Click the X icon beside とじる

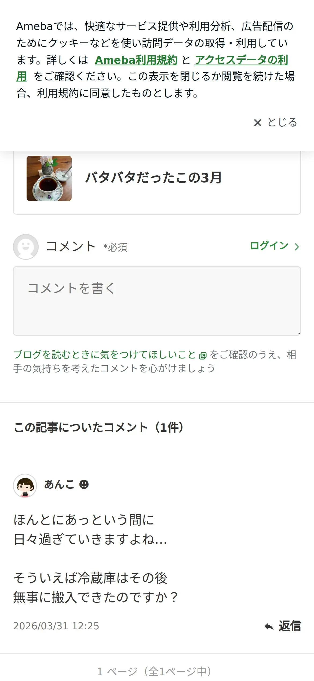(257, 123)
